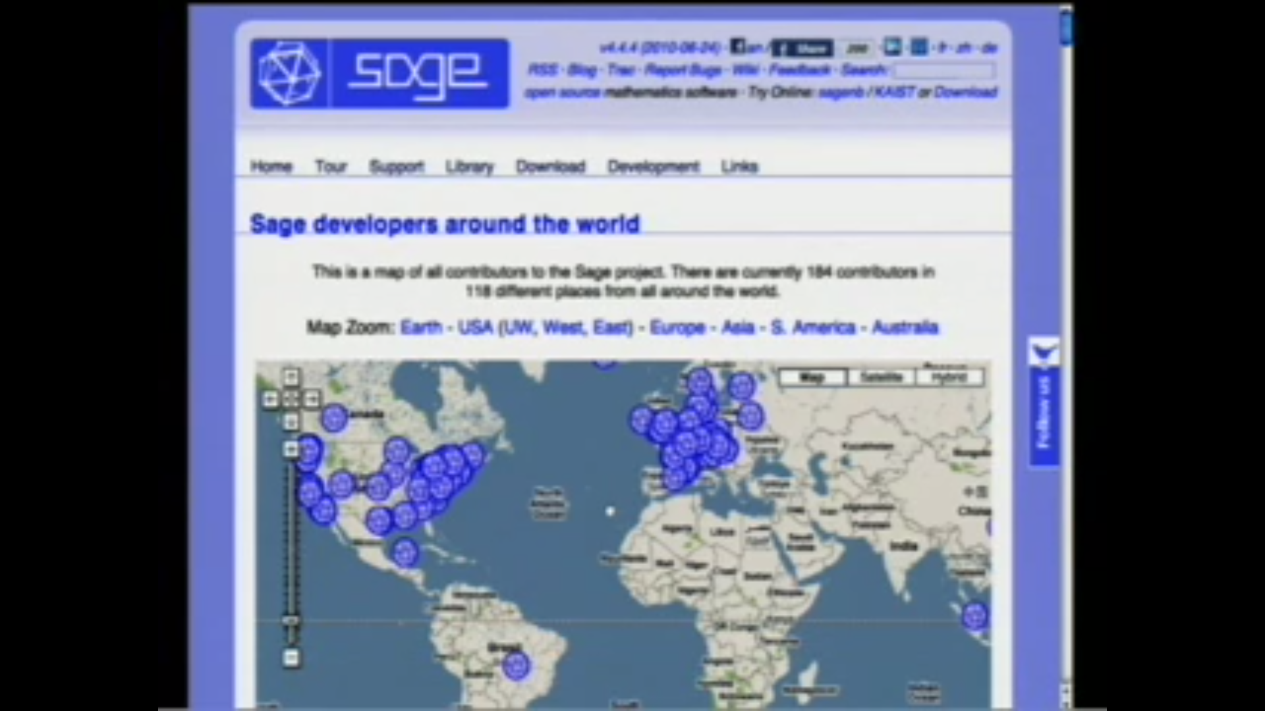Pan the map up using the up arrow control

pos(291,376)
